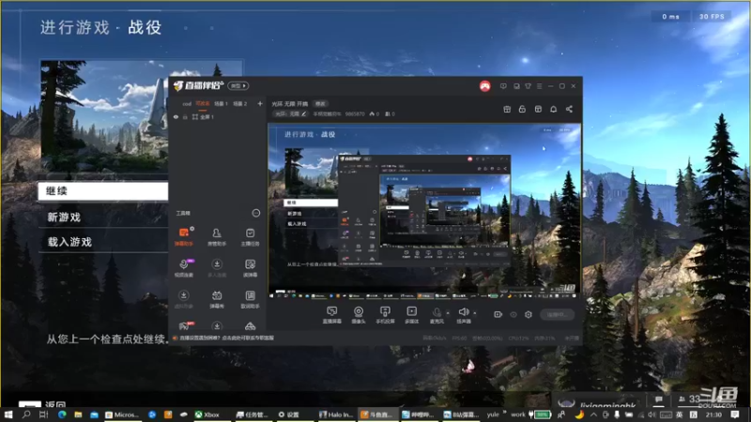Screen dimensions: 751x422
Task: Open the first download tool in third toolbox row
Action: [x=184, y=299]
